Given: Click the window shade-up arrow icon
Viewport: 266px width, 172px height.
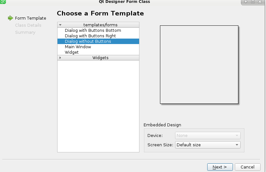Looking at the screenshot, I should 246,2.
